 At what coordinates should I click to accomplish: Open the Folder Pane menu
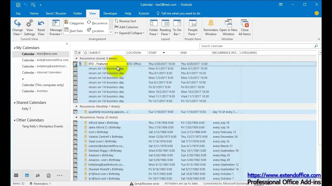[x=154, y=28]
